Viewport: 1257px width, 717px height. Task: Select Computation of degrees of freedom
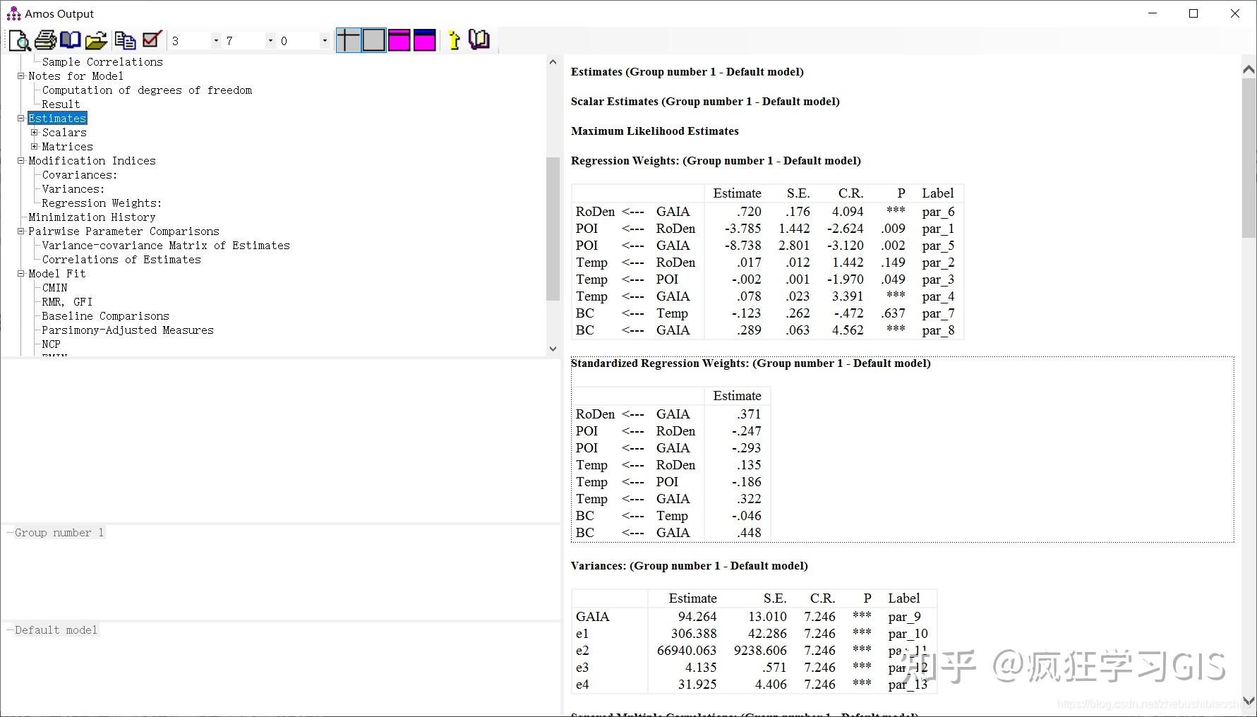[x=147, y=90]
